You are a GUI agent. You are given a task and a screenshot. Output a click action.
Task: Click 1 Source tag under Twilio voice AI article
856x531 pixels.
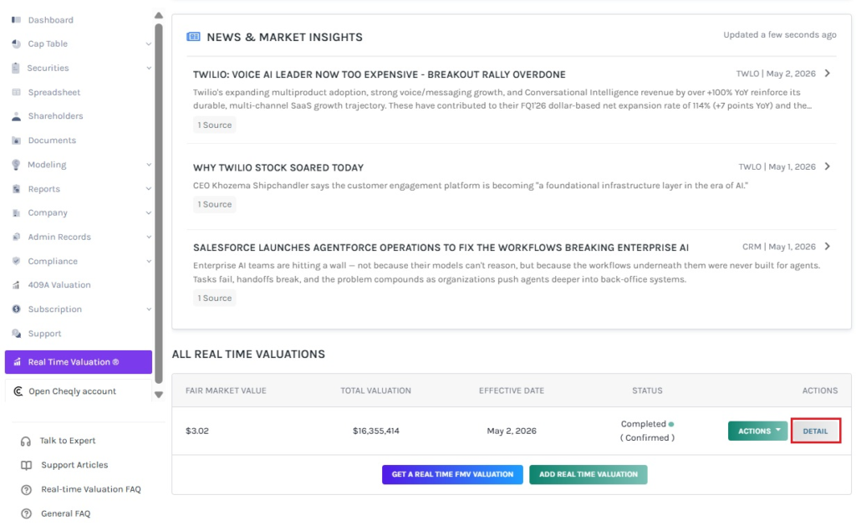[215, 125]
